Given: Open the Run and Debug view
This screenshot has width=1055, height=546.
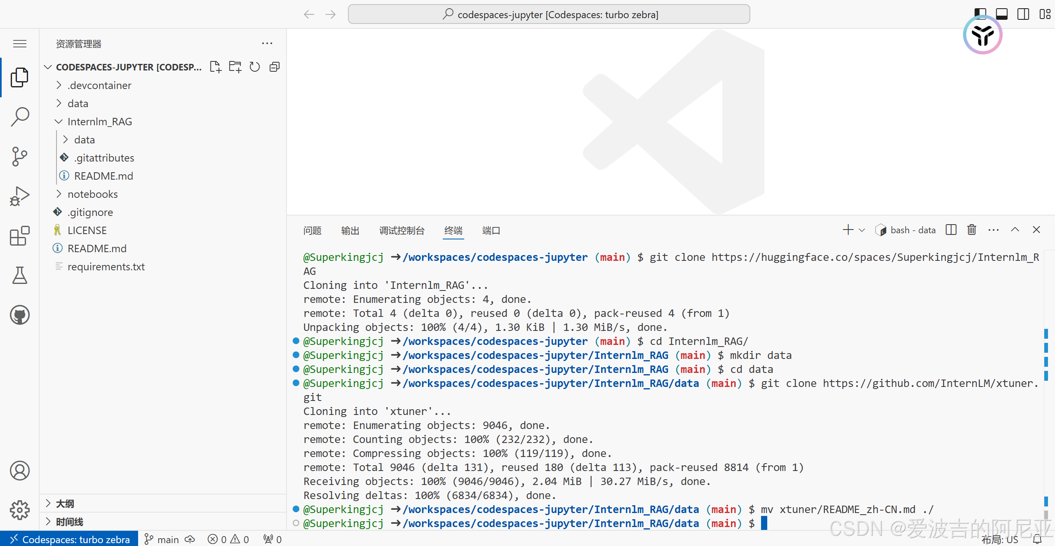Looking at the screenshot, I should coord(19,196).
